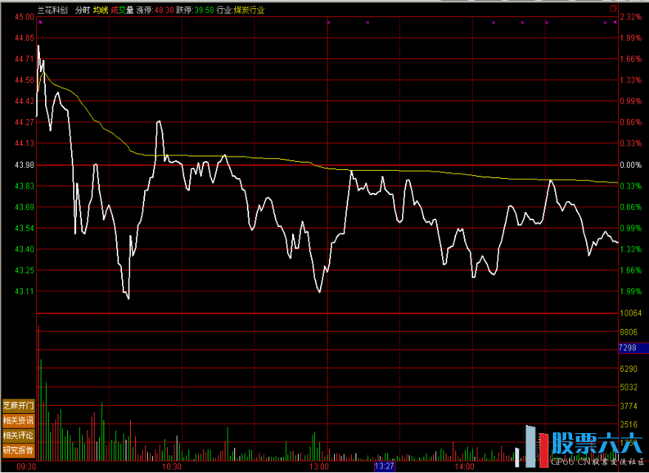Image resolution: width=649 pixels, height=473 pixels.
Task: Click the small red icon at top-right corner
Action: click(x=613, y=10)
